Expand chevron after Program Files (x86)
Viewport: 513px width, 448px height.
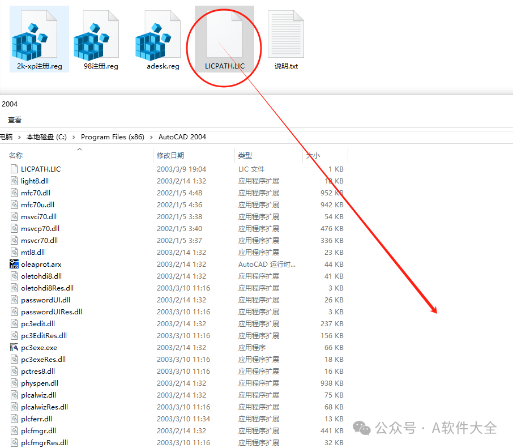151,137
